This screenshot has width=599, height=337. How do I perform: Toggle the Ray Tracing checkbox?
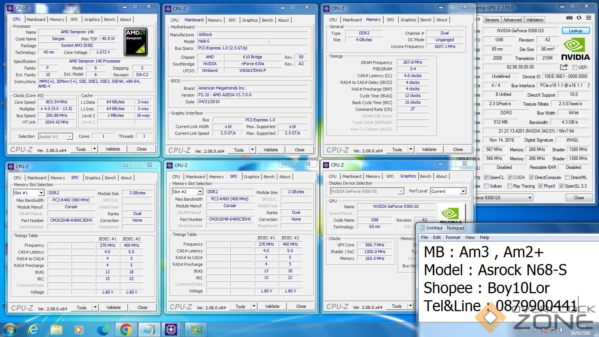pos(510,186)
